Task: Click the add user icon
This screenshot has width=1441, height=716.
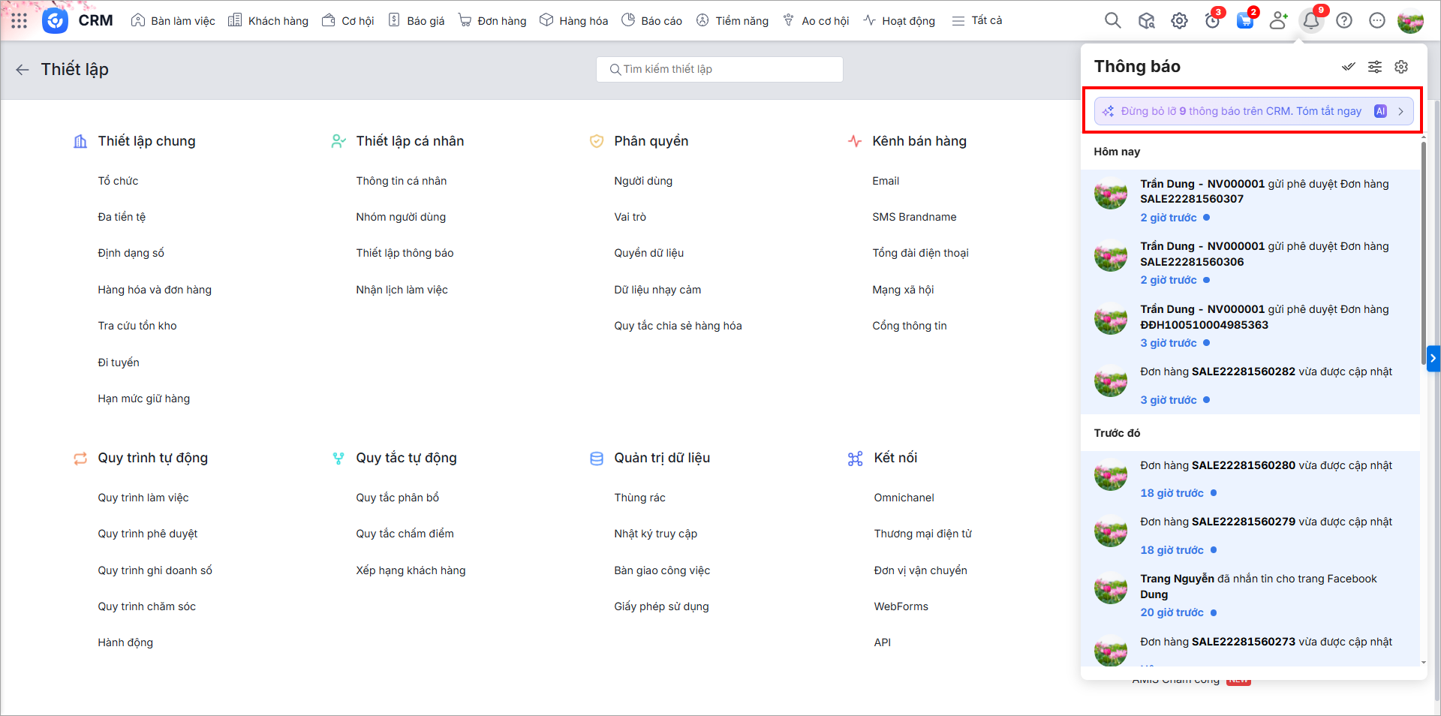Action: tap(1278, 21)
